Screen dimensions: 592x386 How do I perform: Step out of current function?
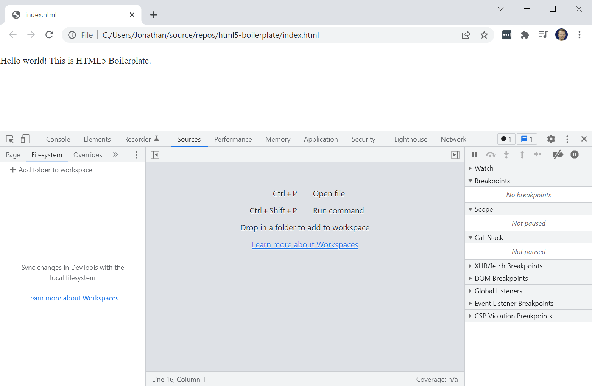tap(522, 154)
